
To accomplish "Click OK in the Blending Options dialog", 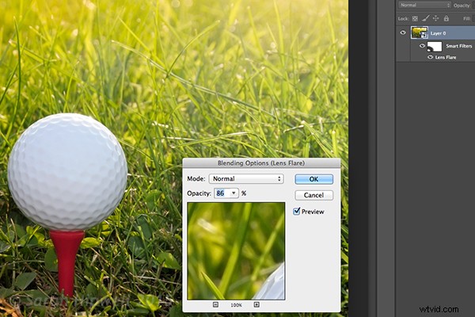I will coord(313,179).
